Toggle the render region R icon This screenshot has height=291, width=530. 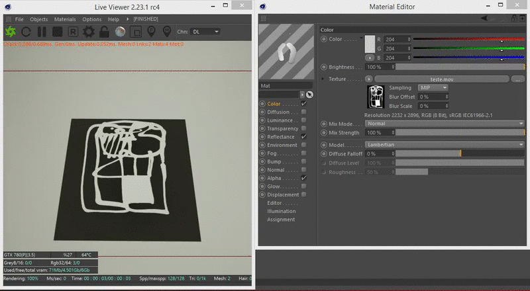[x=73, y=32]
